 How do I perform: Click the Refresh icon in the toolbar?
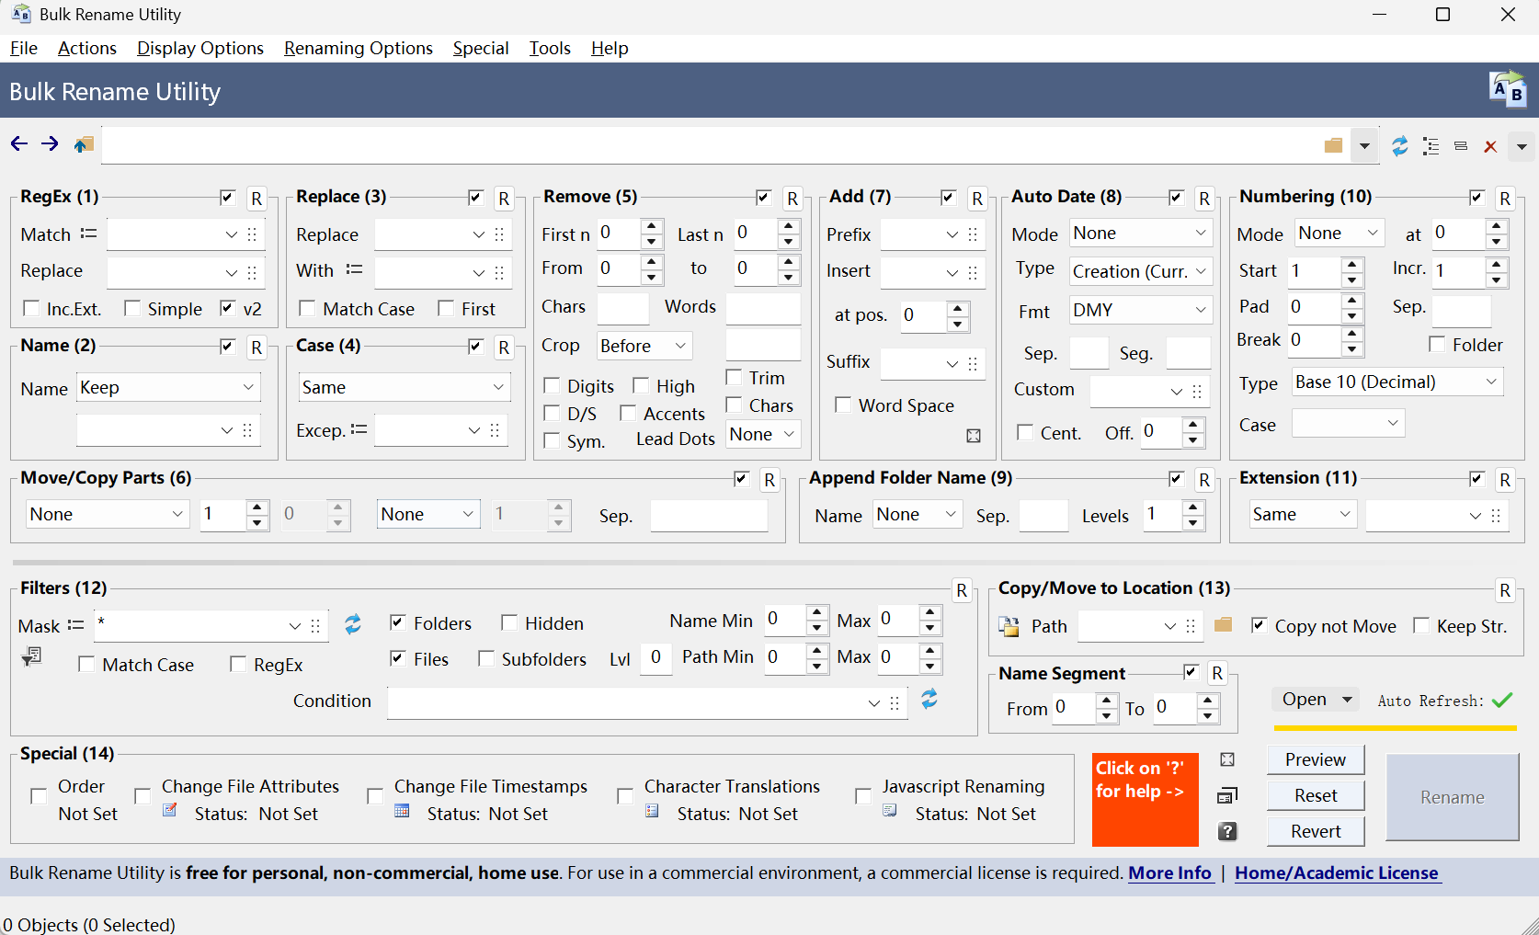tap(1399, 145)
